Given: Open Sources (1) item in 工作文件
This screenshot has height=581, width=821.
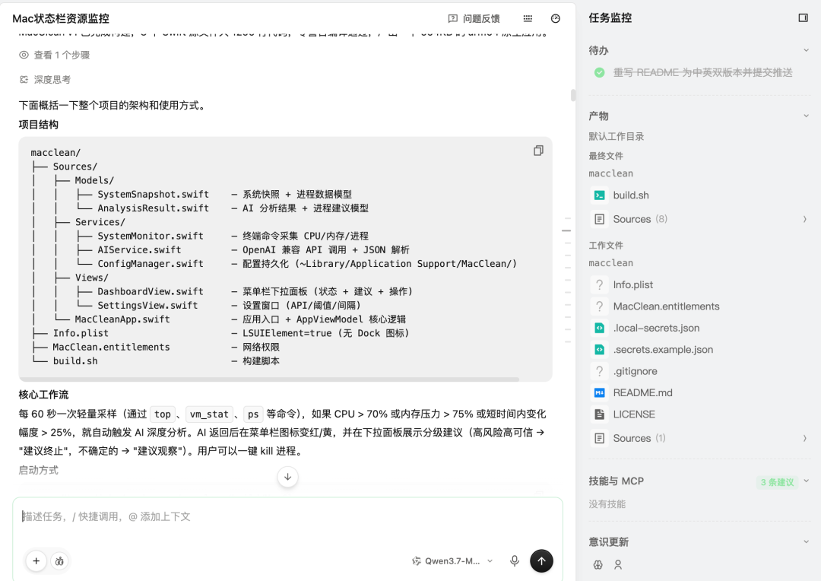Looking at the screenshot, I should pos(639,438).
